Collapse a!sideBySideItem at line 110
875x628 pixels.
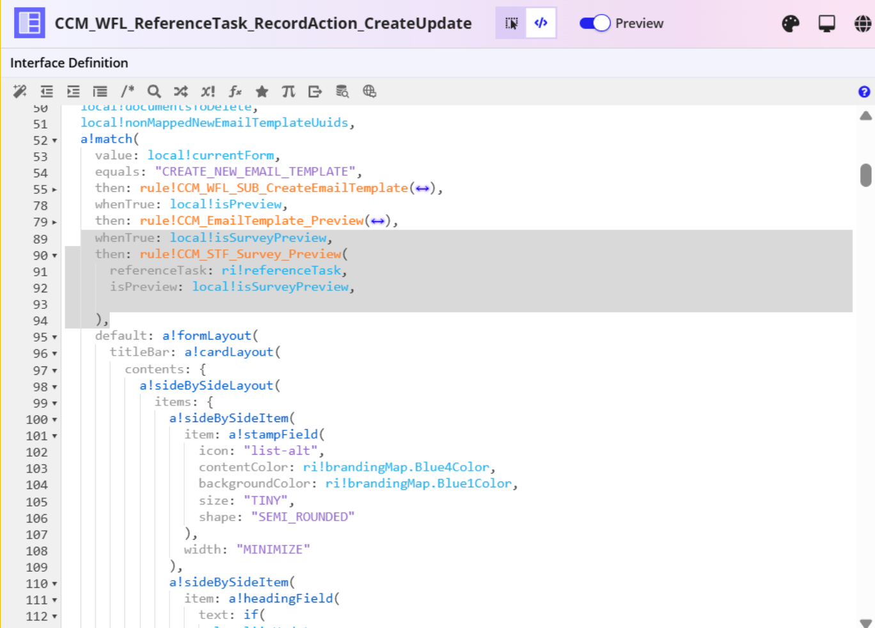click(x=54, y=584)
